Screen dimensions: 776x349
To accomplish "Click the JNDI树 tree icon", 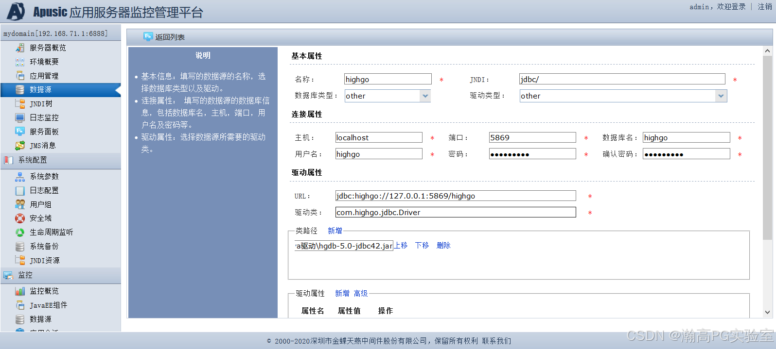I will [20, 103].
